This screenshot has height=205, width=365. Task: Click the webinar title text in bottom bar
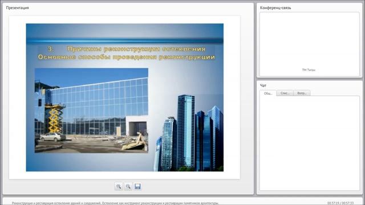[115, 203]
